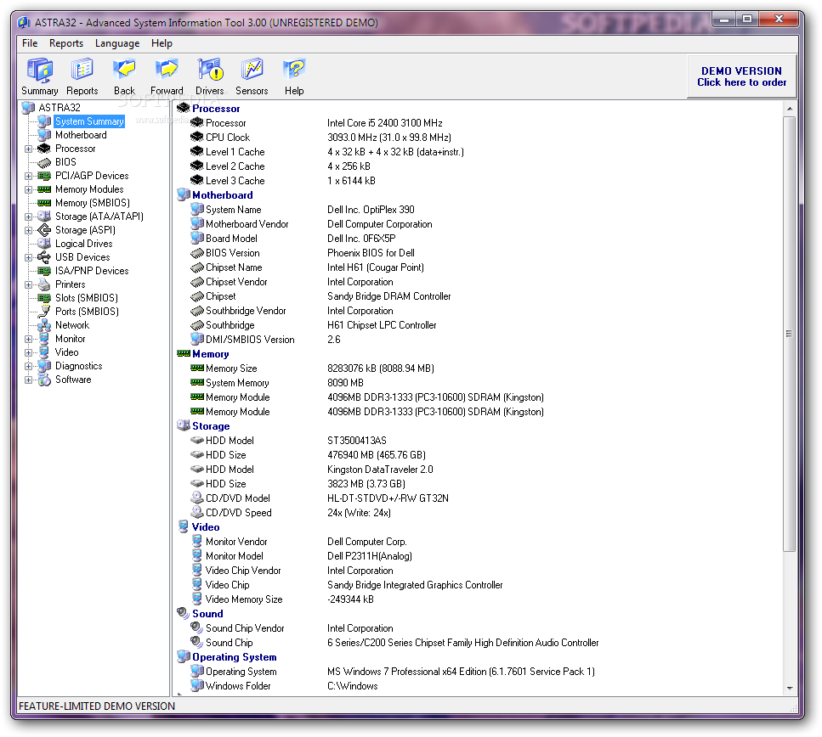The width and height of the screenshot is (822, 737).
Task: Expand the Printers node
Action: point(28,284)
